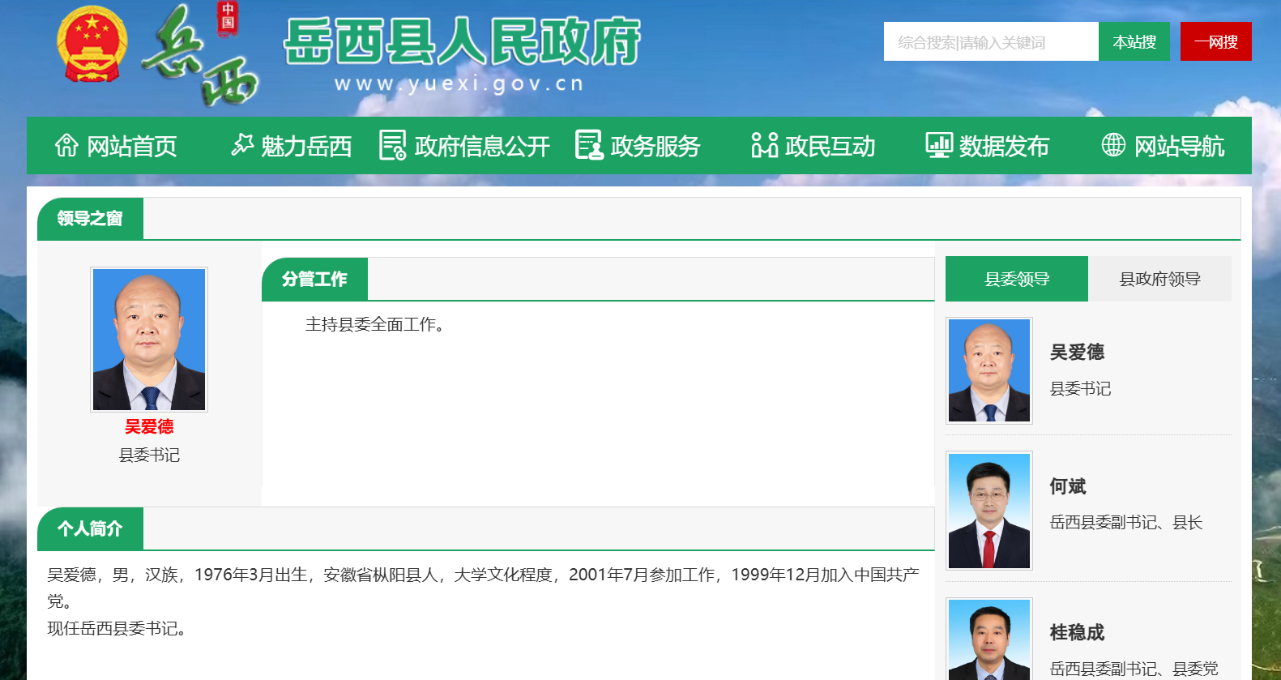Screen dimensions: 1281x680
Task: Click the pin icon beside 魅力岳西
Action: 242,145
